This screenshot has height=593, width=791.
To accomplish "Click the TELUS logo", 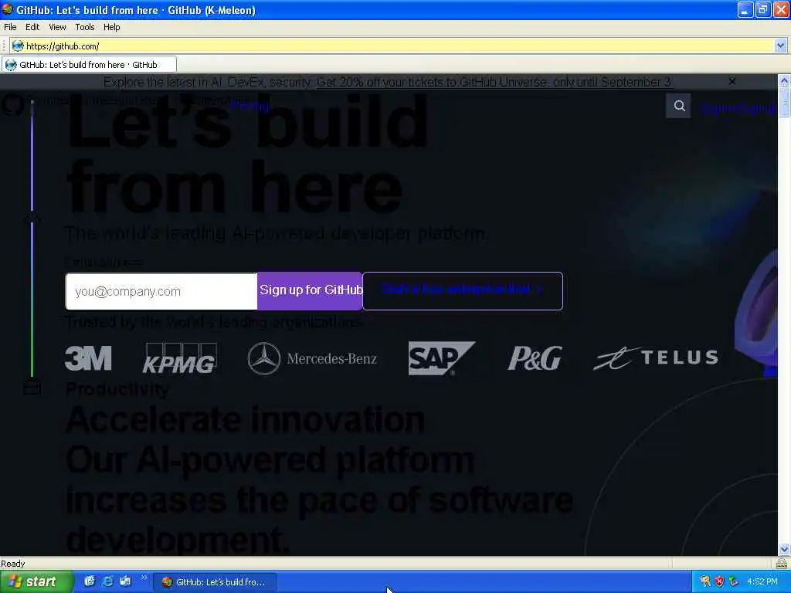I will 656,357.
